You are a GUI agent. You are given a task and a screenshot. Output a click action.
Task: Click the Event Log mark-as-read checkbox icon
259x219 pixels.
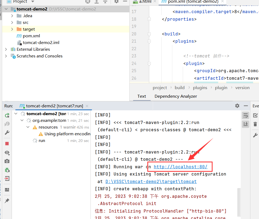tap(255, 115)
